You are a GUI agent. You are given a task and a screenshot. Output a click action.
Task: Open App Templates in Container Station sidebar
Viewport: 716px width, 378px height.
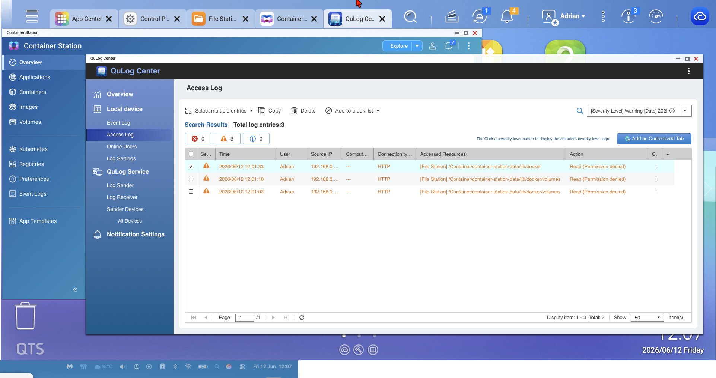38,221
